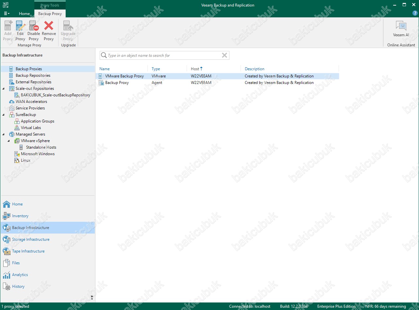The image size is (419, 310).
Task: Open the main hamburger menu
Action: (x=7, y=14)
